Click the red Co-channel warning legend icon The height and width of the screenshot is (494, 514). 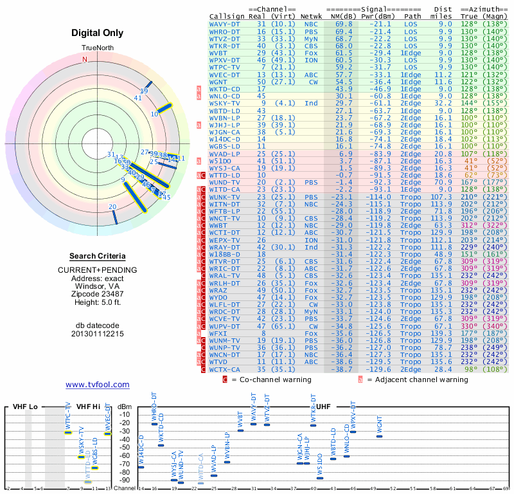pyautogui.click(x=225, y=380)
